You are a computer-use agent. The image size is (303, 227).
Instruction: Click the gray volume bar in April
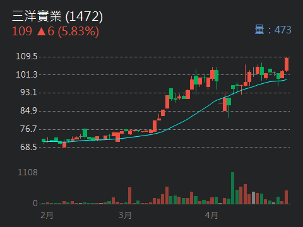253,197
